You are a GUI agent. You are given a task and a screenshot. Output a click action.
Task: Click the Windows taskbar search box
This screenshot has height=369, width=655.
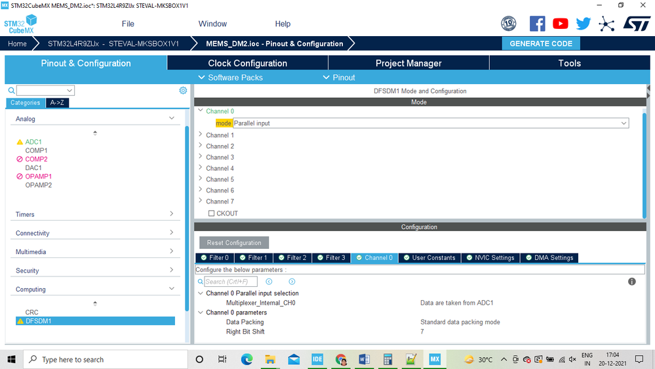click(106, 359)
